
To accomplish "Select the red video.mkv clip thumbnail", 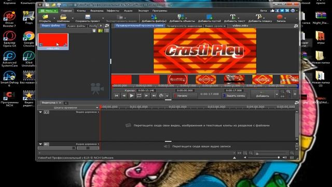I will (53, 42).
